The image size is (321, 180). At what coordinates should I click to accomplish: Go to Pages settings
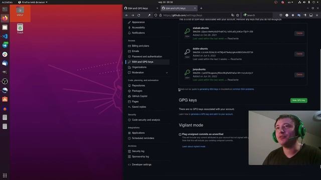(135, 101)
